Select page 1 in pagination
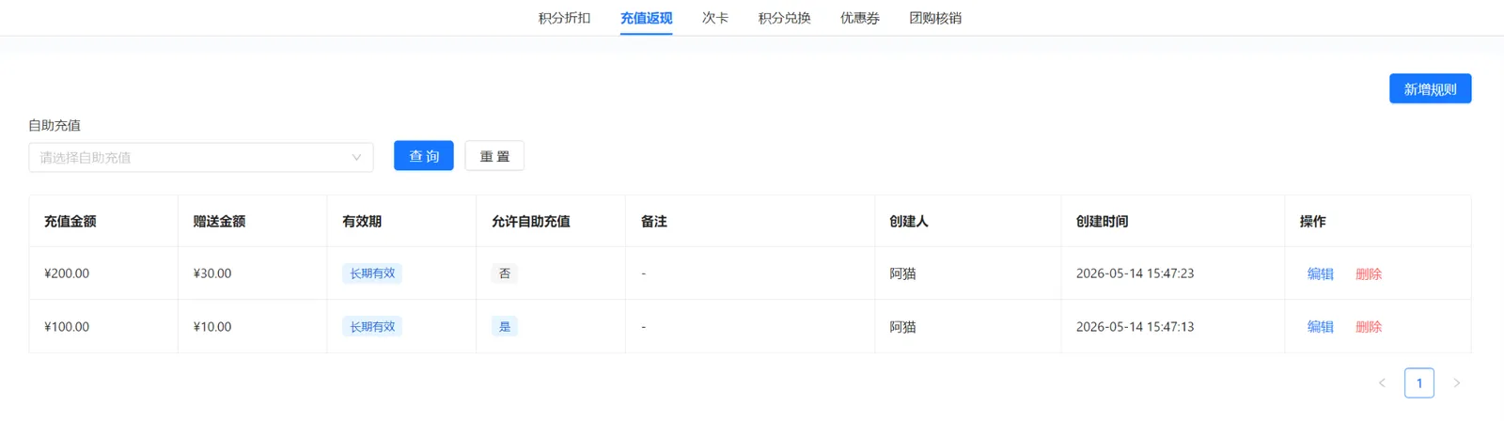Screen dimensions: 1504x421 1419,382
